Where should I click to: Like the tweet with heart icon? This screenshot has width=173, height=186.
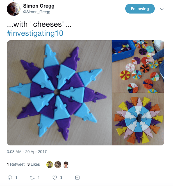click(55, 178)
